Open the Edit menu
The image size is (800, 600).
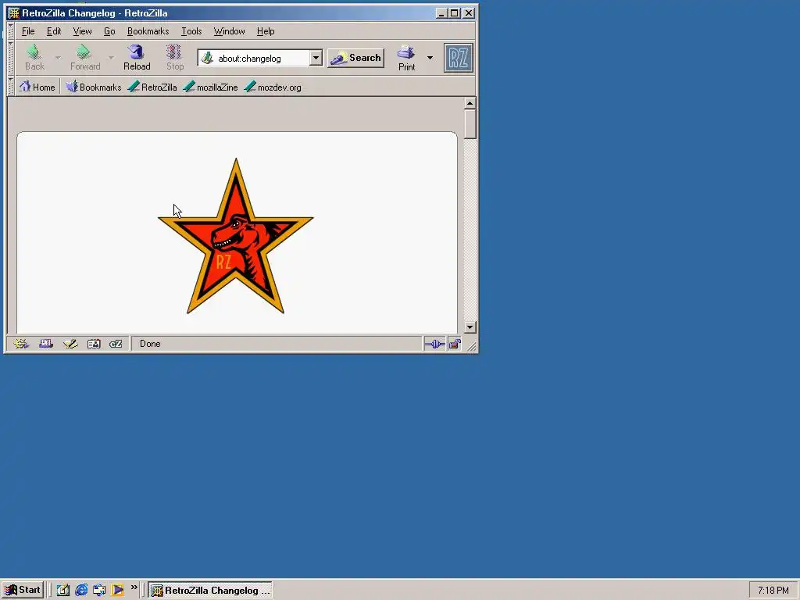(x=54, y=31)
